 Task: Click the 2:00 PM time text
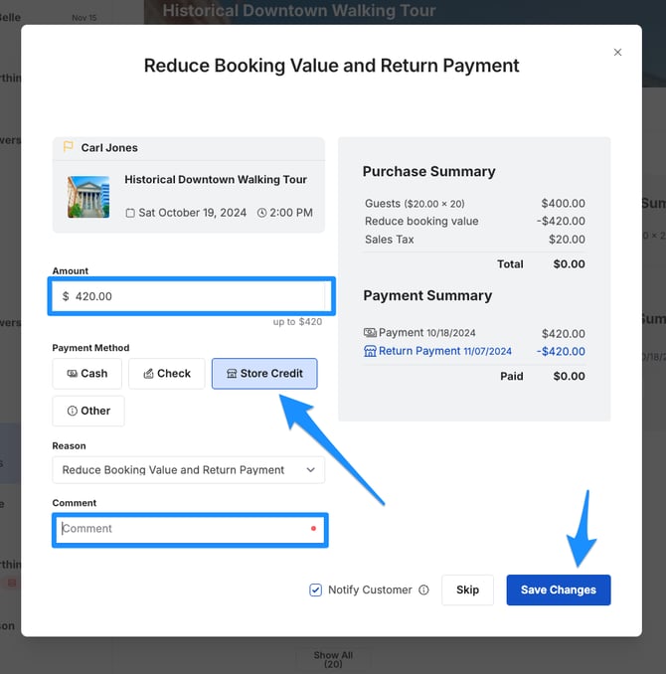point(291,213)
